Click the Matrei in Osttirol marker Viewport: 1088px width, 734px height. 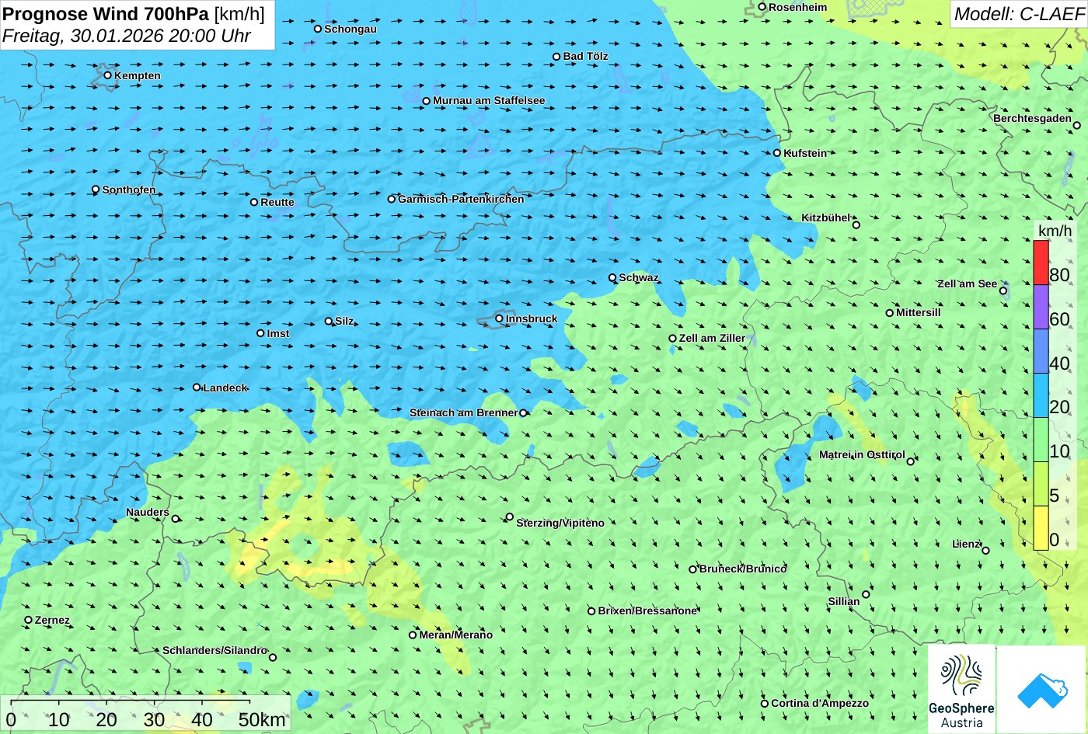[x=911, y=461]
